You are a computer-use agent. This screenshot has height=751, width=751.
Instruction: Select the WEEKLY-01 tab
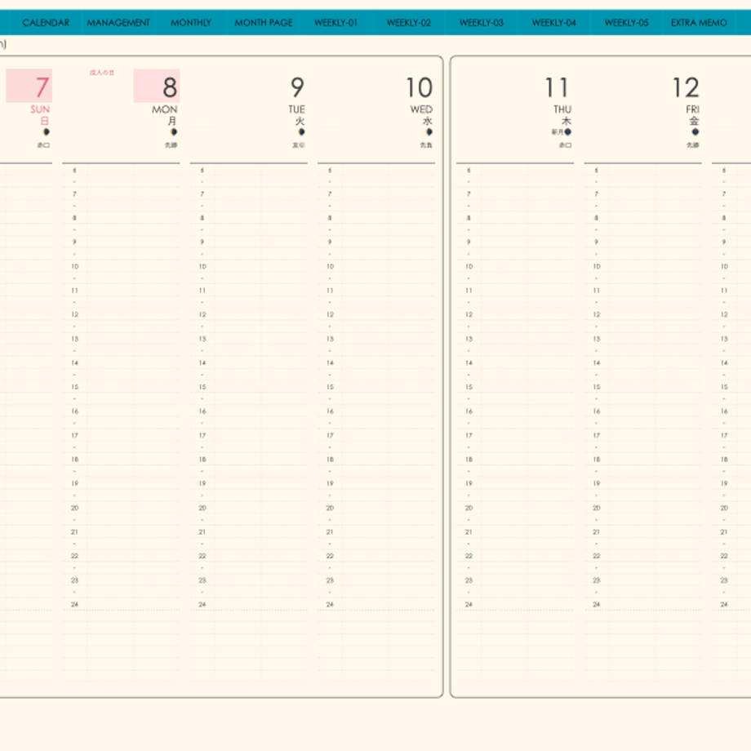click(336, 23)
